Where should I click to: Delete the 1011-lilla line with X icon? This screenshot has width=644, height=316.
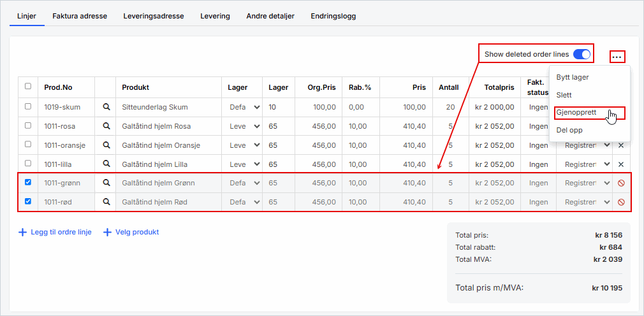click(x=621, y=164)
